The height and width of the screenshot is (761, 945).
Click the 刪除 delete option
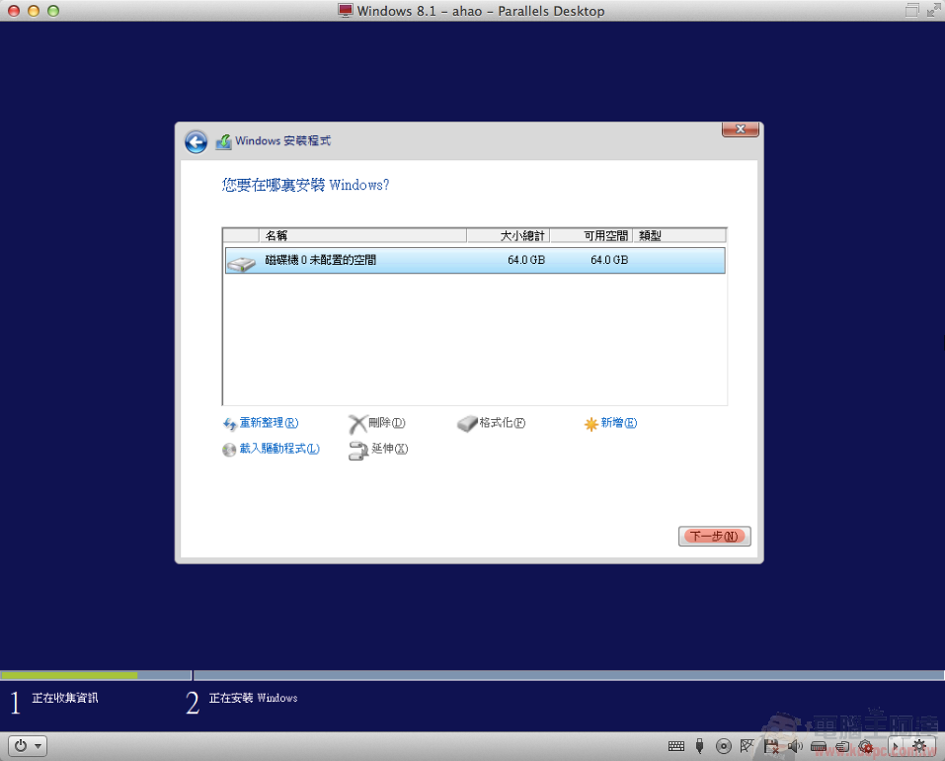click(387, 423)
